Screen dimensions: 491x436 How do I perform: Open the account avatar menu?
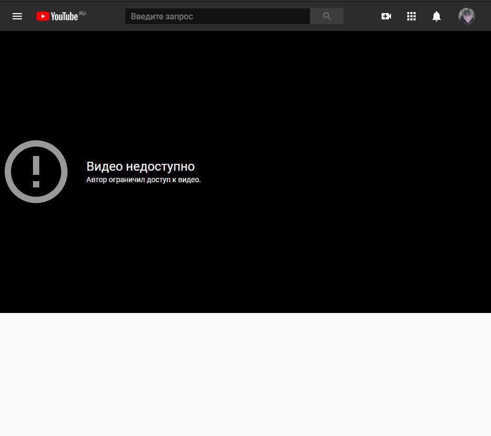coord(466,16)
